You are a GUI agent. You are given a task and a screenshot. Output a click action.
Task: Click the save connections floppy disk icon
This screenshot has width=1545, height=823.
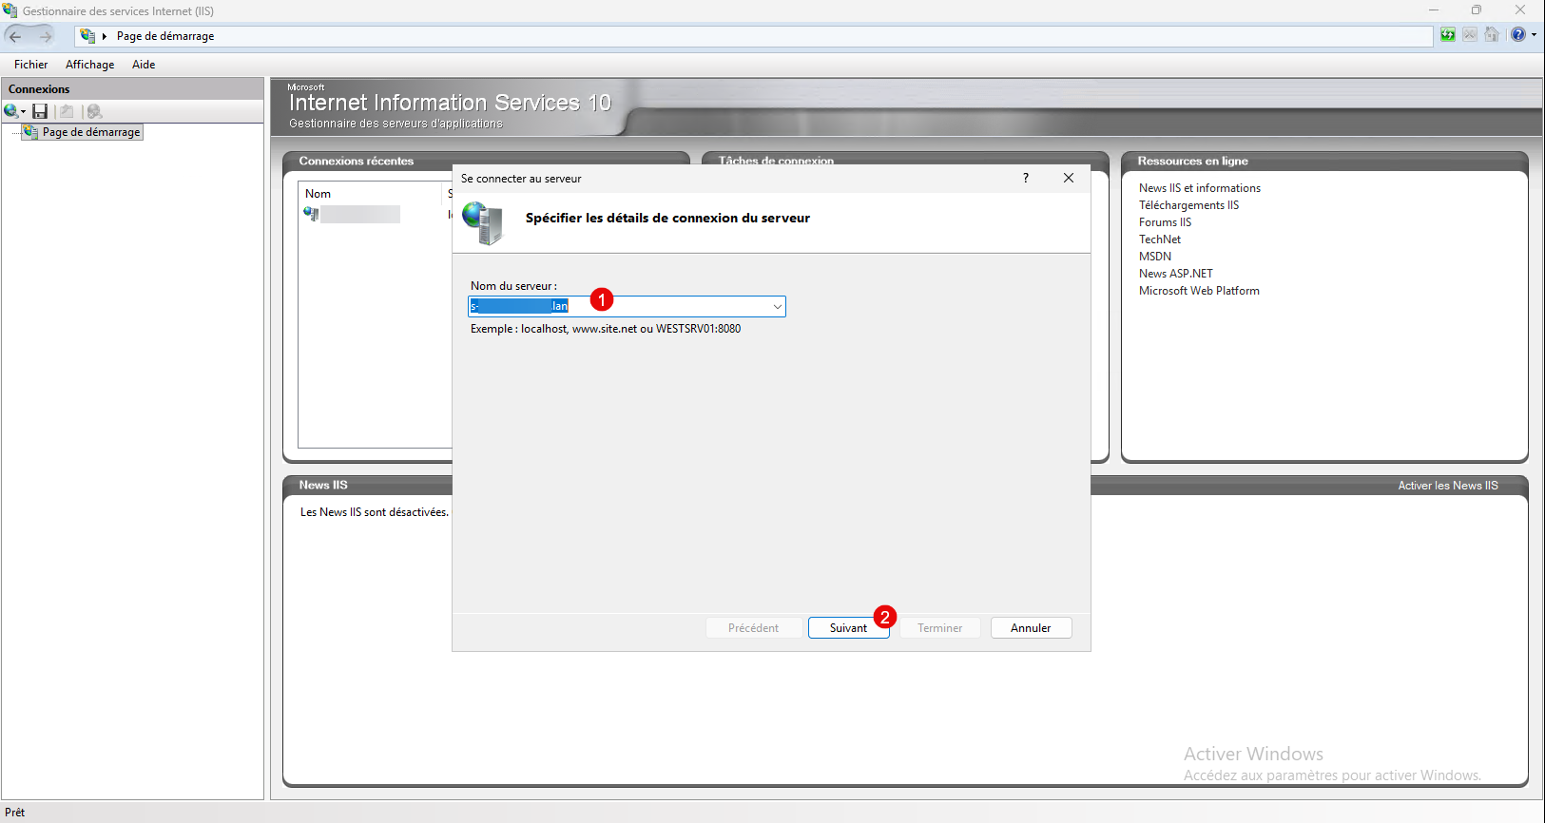[40, 111]
